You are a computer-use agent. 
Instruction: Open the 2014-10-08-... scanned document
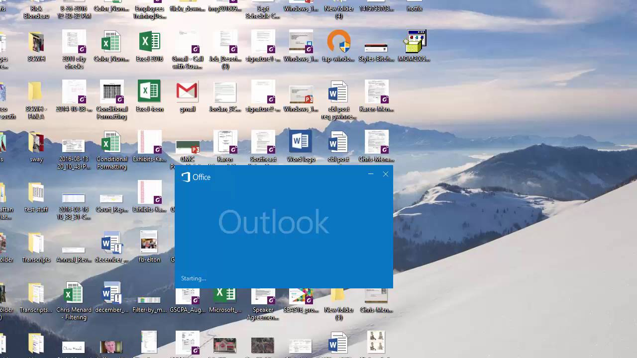tap(74, 91)
